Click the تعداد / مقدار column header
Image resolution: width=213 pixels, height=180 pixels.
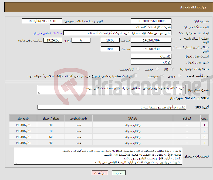[51, 118]
